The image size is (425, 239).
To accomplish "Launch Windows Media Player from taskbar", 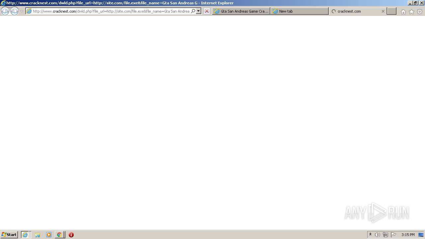I will (49, 235).
